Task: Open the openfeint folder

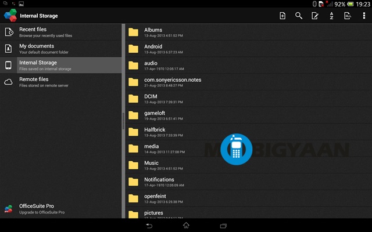Action: pyautogui.click(x=249, y=198)
